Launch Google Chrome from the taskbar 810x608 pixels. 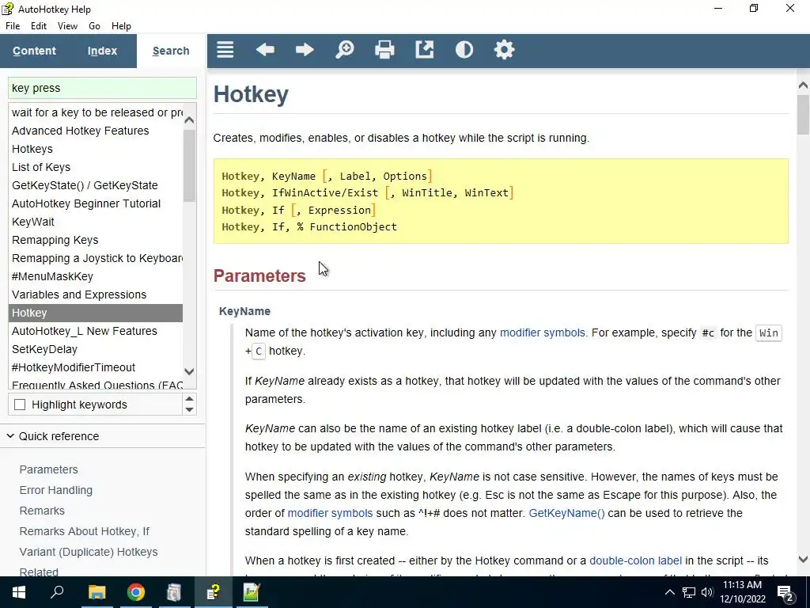pos(136,592)
